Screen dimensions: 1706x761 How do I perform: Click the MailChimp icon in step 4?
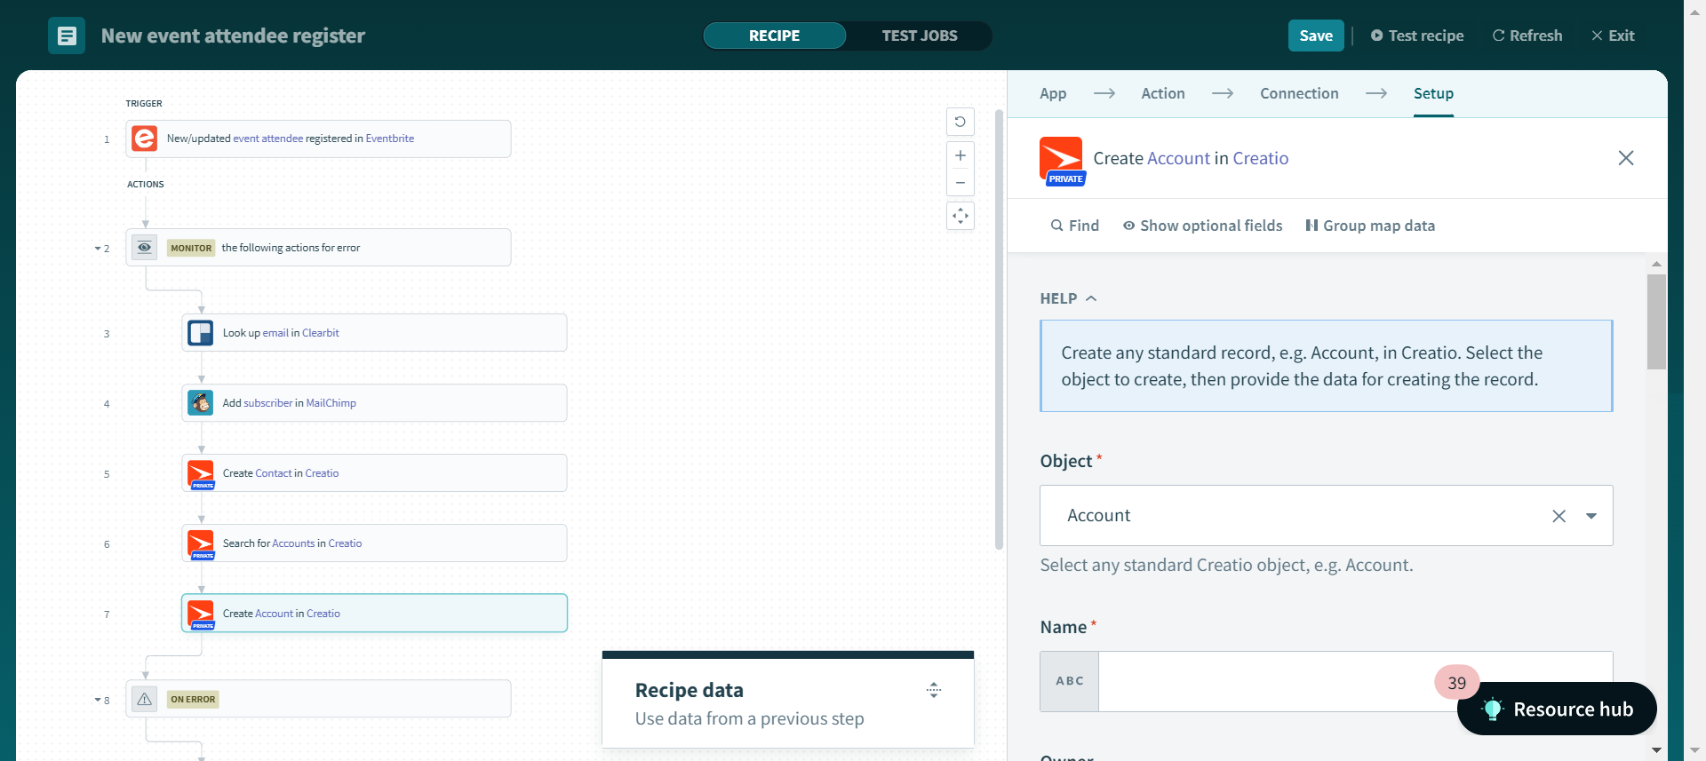[201, 403]
